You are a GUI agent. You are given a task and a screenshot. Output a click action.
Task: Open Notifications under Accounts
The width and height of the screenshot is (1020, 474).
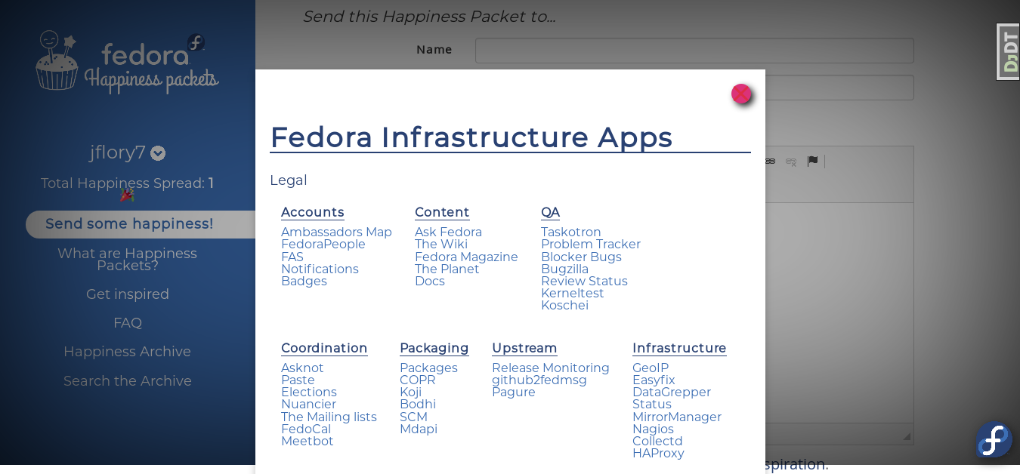[x=320, y=269]
